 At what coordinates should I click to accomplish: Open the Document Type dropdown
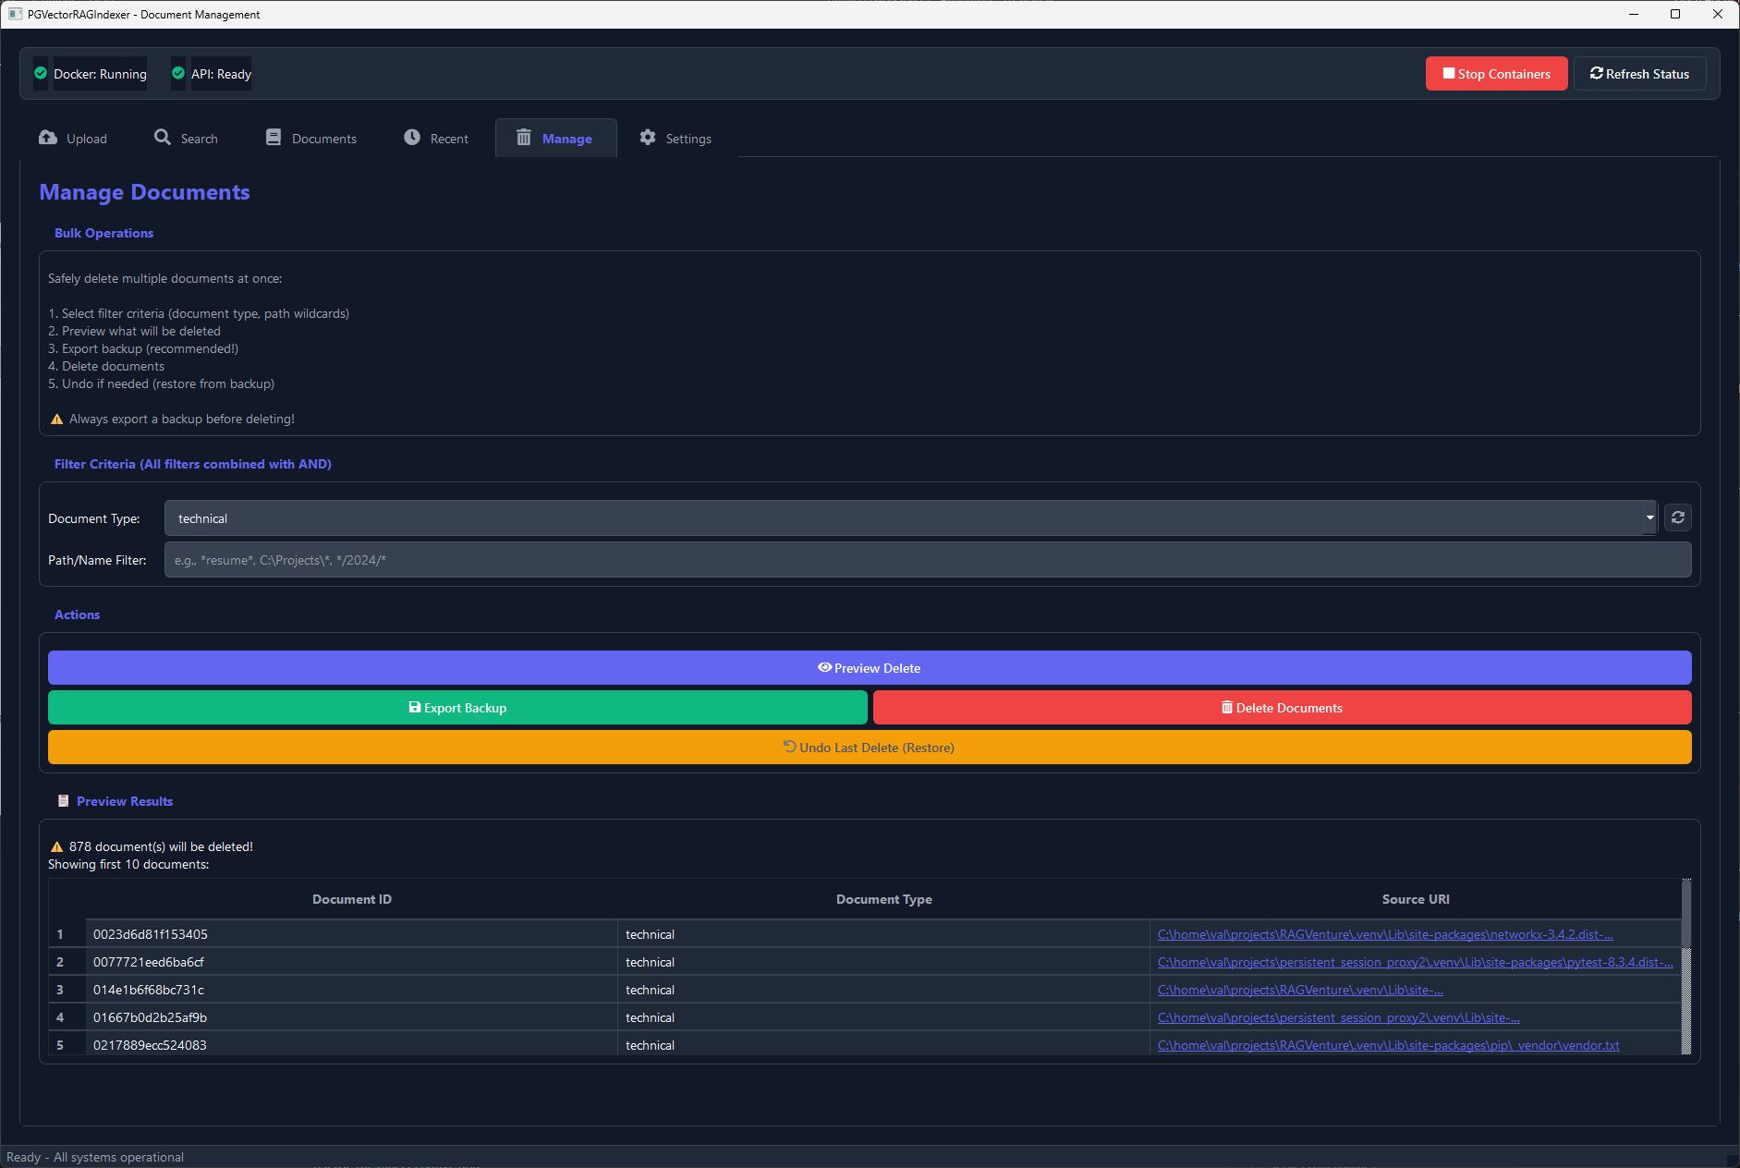[x=1649, y=517]
